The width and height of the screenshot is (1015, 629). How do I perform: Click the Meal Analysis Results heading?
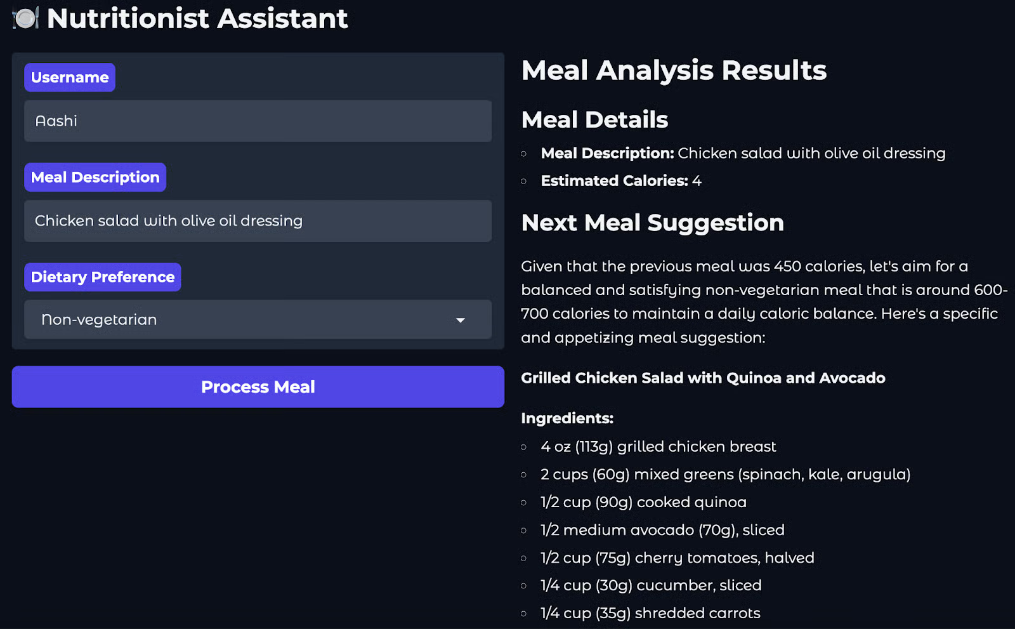point(674,70)
